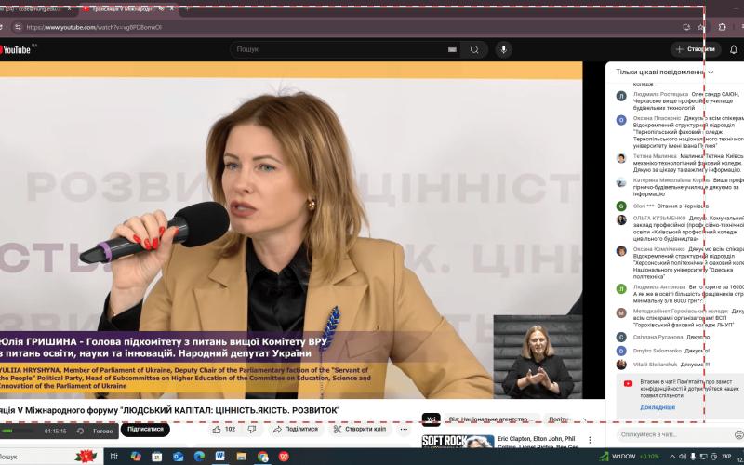The height and width of the screenshot is (465, 744).
Task: Toggle system volume icon in tray
Action: (683, 457)
